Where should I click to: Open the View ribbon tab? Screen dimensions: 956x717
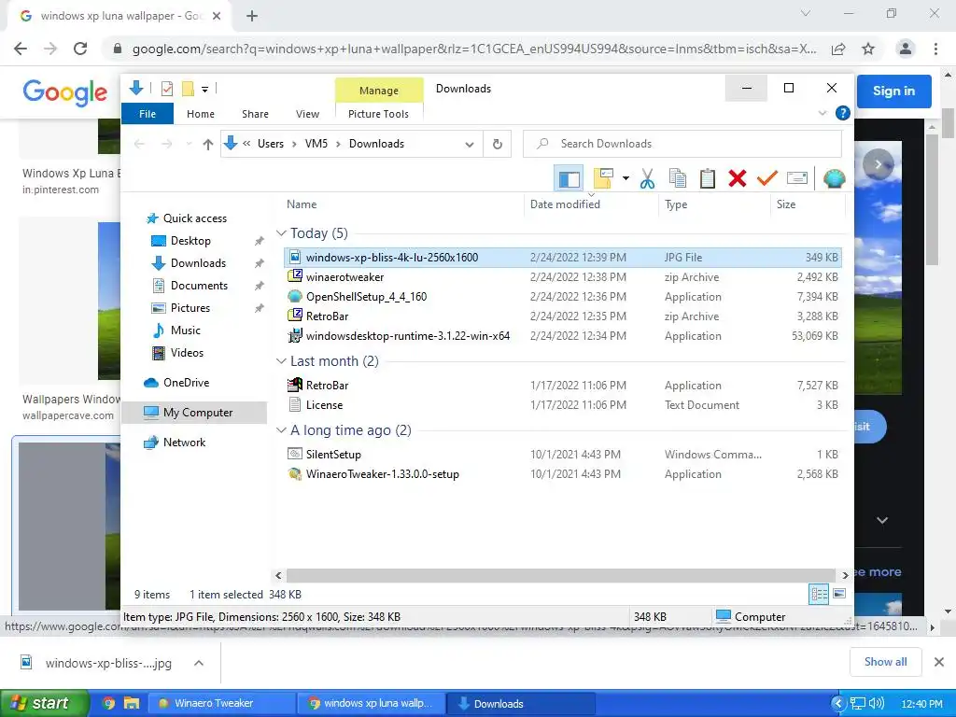pyautogui.click(x=307, y=113)
